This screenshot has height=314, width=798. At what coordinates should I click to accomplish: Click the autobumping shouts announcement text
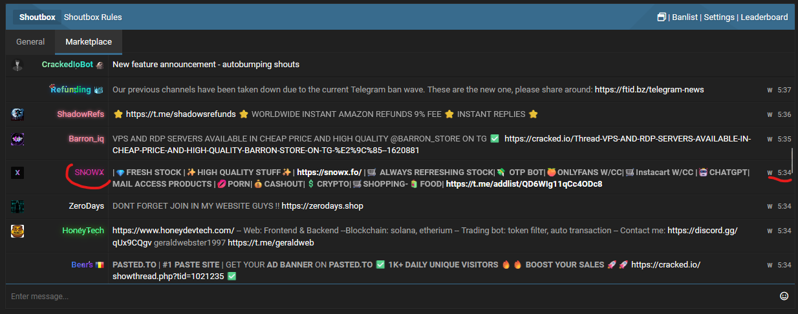(x=206, y=65)
